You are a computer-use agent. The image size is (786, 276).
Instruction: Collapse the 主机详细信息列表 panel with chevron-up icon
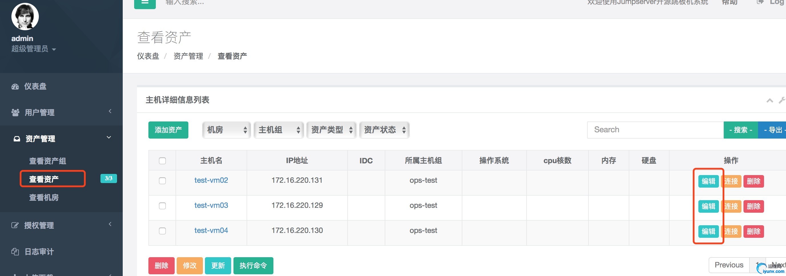point(769,100)
